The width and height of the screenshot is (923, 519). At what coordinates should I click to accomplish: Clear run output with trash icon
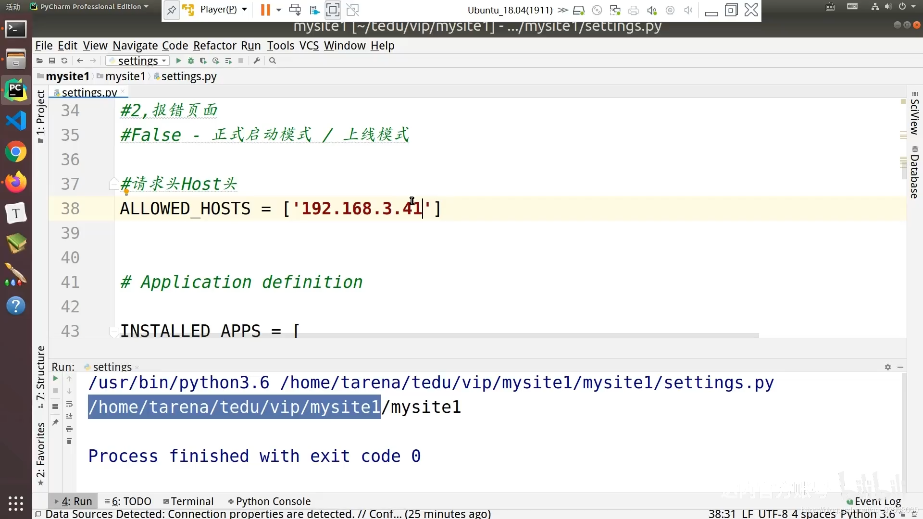pyautogui.click(x=69, y=441)
